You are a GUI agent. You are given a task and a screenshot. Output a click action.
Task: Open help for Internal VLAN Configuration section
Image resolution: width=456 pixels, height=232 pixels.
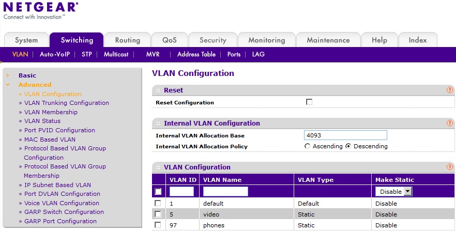tap(450, 123)
